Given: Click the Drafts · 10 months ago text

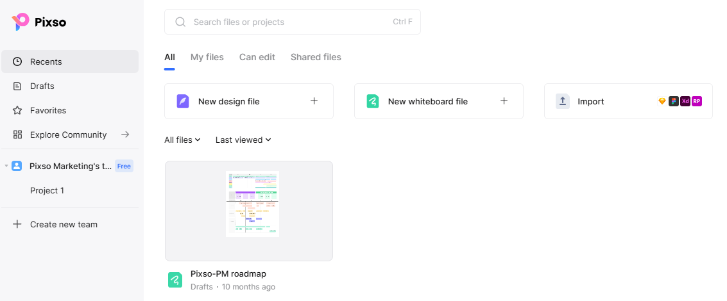Looking at the screenshot, I should click(233, 287).
